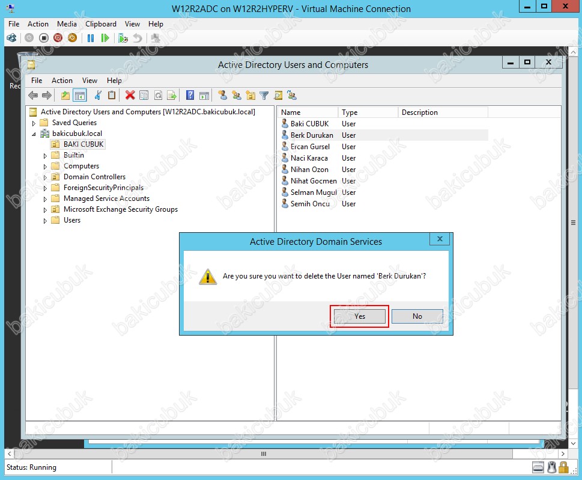Image resolution: width=582 pixels, height=480 pixels.
Task: Confirm deletion with the Yes button
Action: [x=359, y=316]
